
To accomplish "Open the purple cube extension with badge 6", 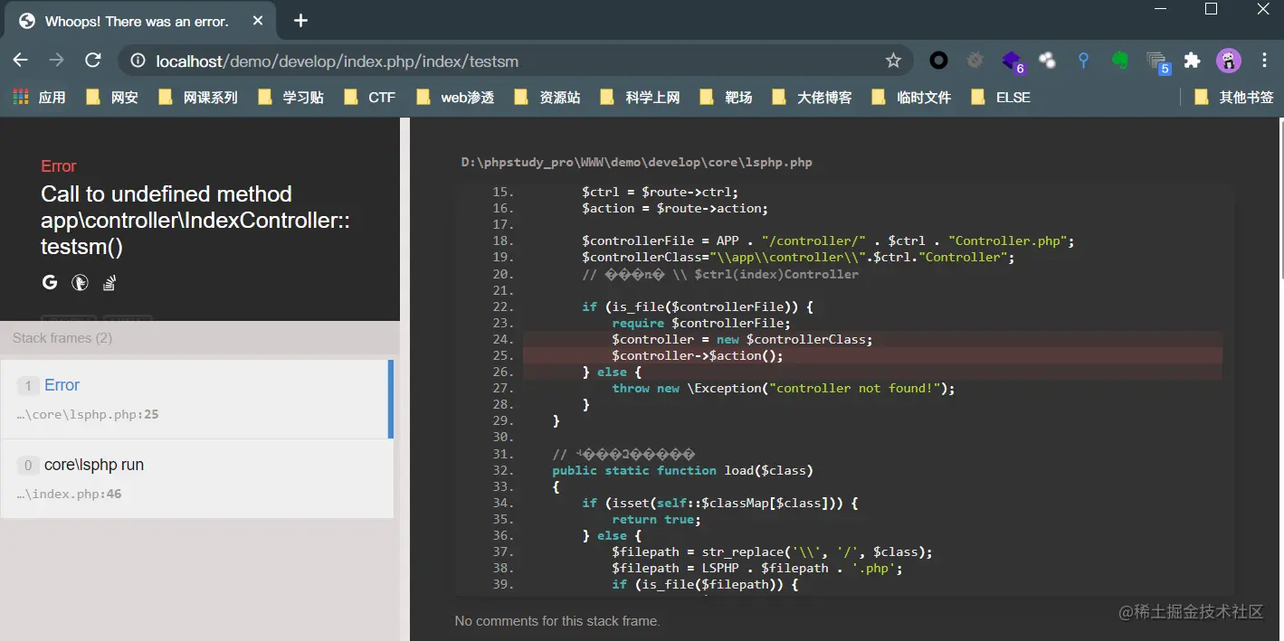I will point(1012,61).
